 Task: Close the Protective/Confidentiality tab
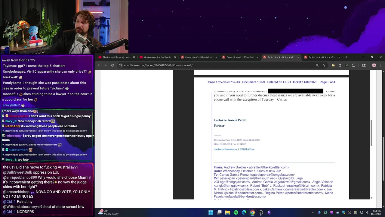click(x=216, y=57)
